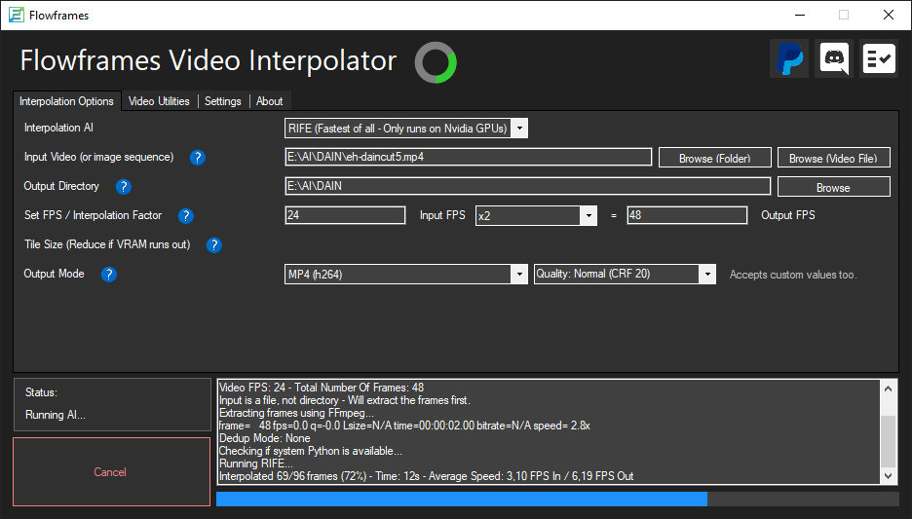Image resolution: width=912 pixels, height=519 pixels.
Task: Click the 'Output FPS' label
Action: click(788, 215)
